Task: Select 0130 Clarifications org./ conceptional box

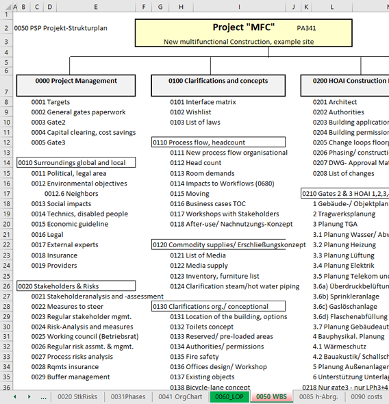Action: click(218, 306)
